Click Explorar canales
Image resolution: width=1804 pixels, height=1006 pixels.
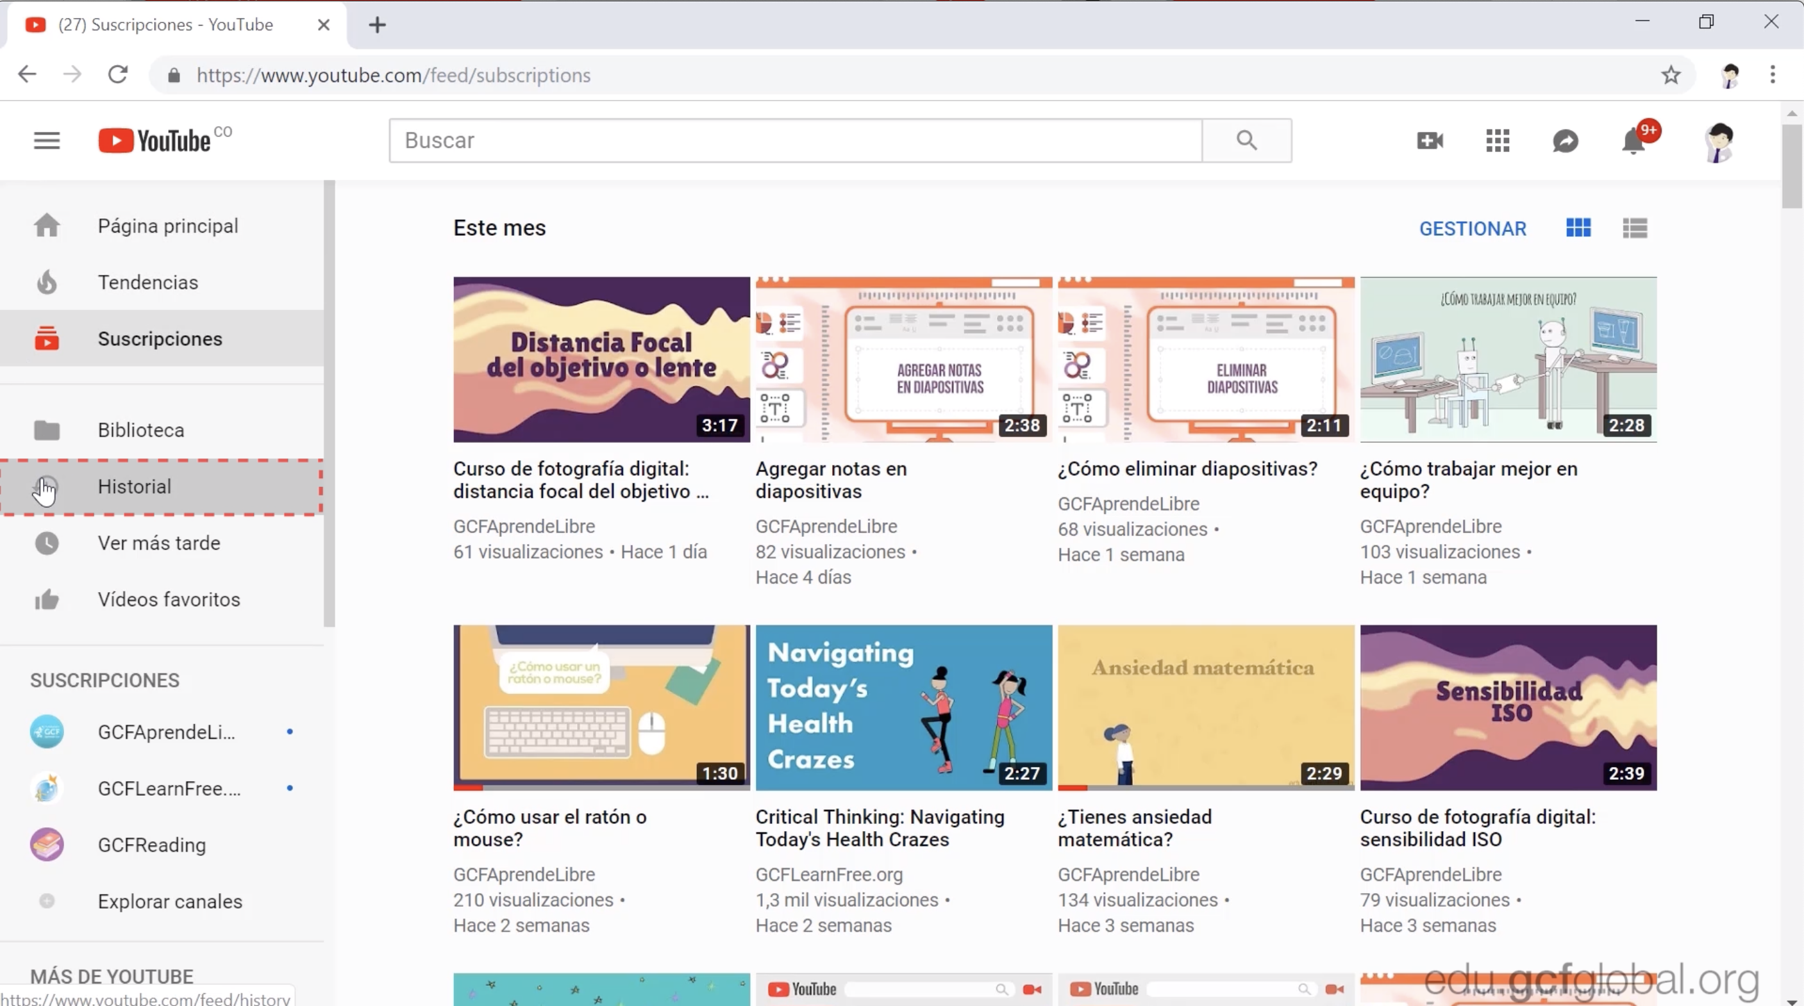click(162, 901)
